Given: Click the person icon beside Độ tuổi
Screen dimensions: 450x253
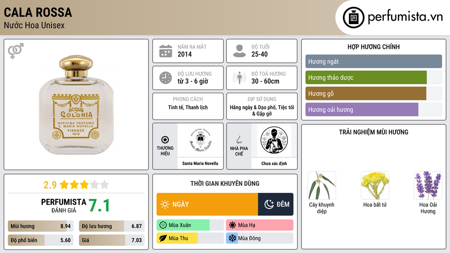Looking at the screenshot, I should (240, 51).
